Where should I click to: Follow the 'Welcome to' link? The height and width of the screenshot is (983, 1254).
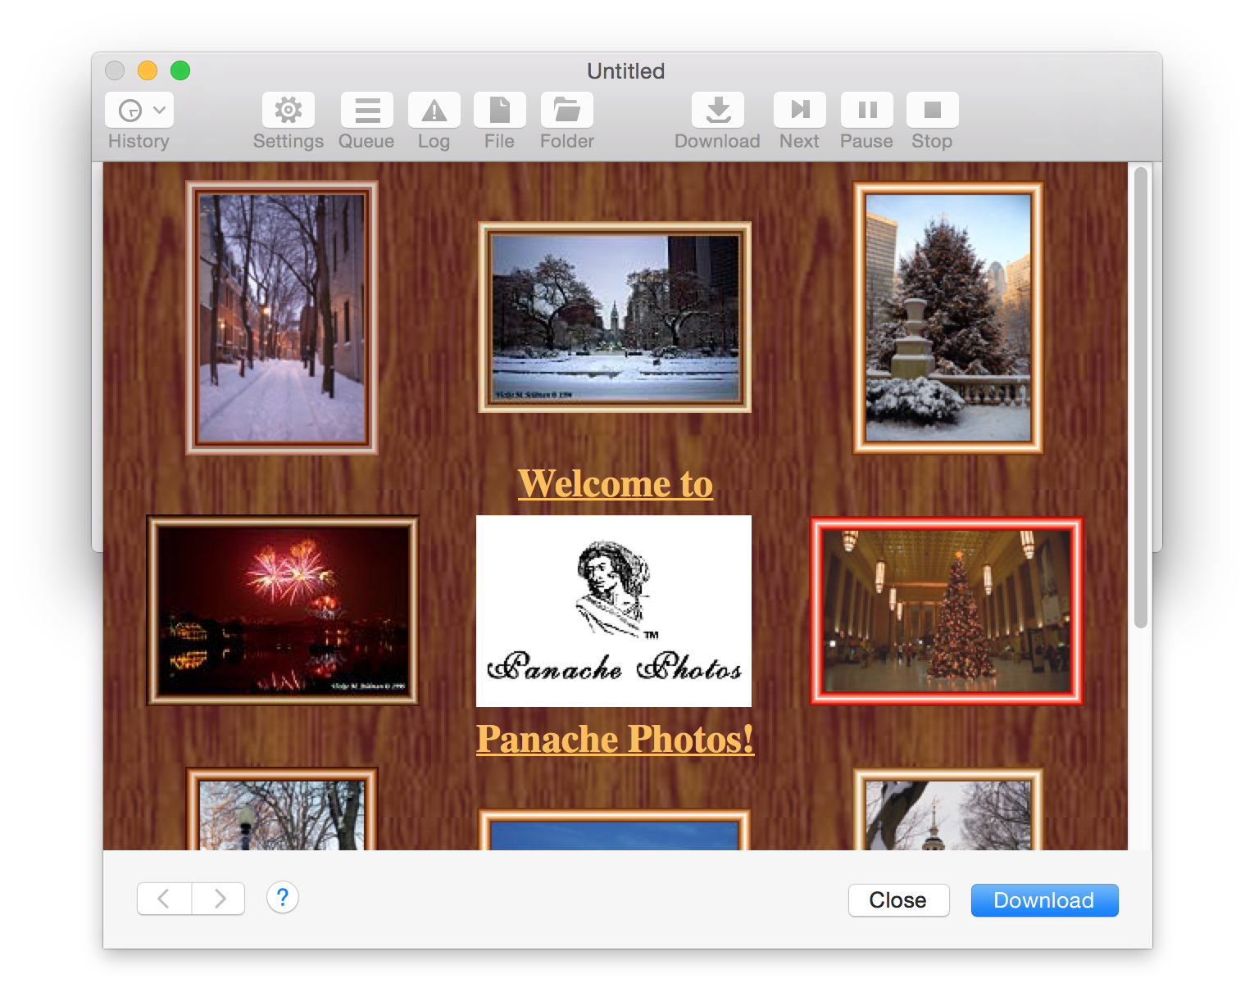pyautogui.click(x=615, y=483)
